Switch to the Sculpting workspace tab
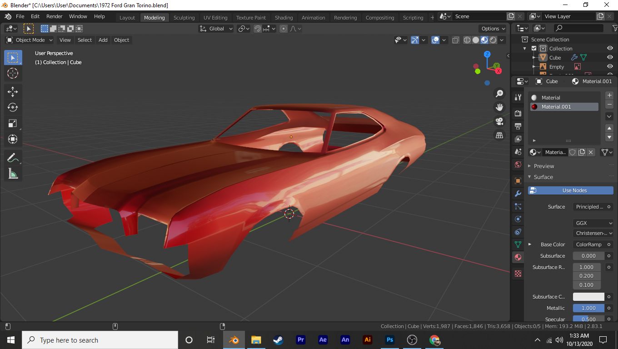 184,18
